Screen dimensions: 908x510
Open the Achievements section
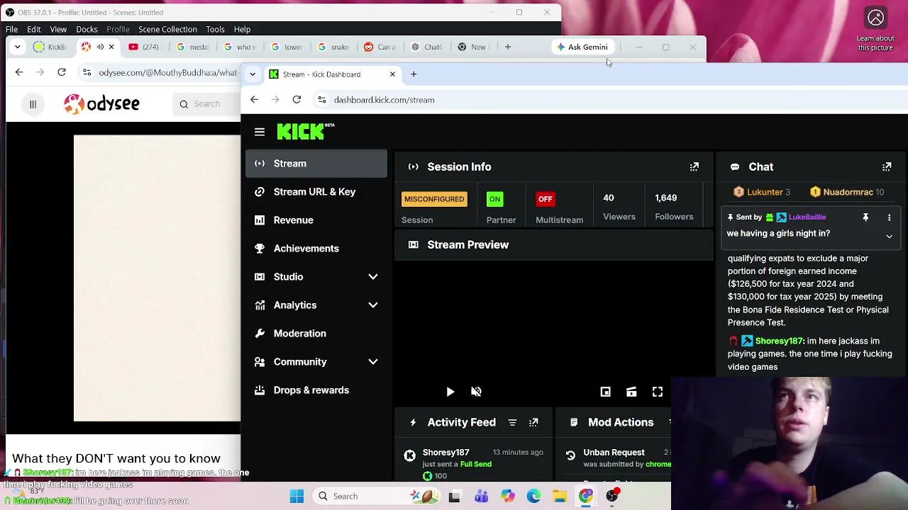pyautogui.click(x=316, y=249)
